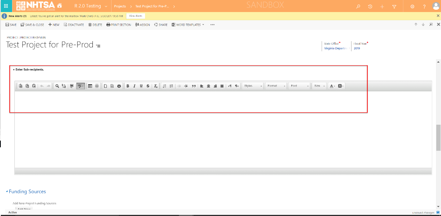The width and height of the screenshot is (441, 216).
Task: Click the Select All icon in the editor
Action: click(x=72, y=86)
